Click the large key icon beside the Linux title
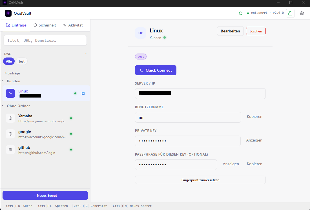 141,33
